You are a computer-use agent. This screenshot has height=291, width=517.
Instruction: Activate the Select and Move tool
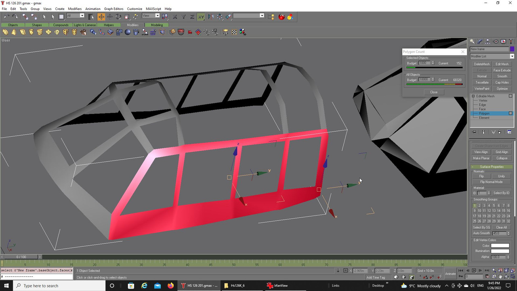(x=101, y=17)
